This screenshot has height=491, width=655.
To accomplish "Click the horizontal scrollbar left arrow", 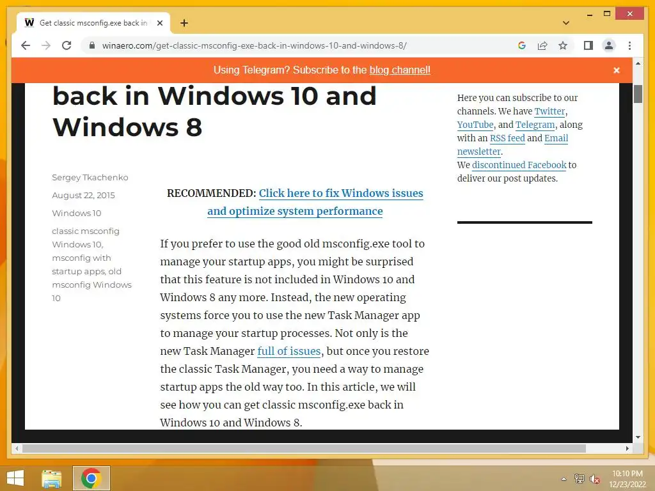I will pos(17,448).
